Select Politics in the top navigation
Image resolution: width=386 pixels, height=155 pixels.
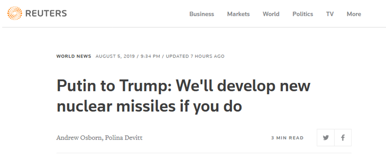click(303, 14)
